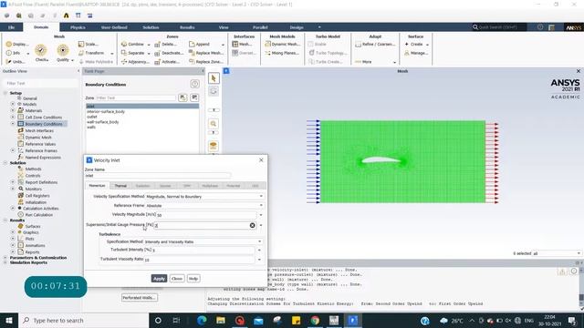The height and width of the screenshot is (328, 584).
Task: Click the ribbon help icon near search
Action: tap(540, 27)
